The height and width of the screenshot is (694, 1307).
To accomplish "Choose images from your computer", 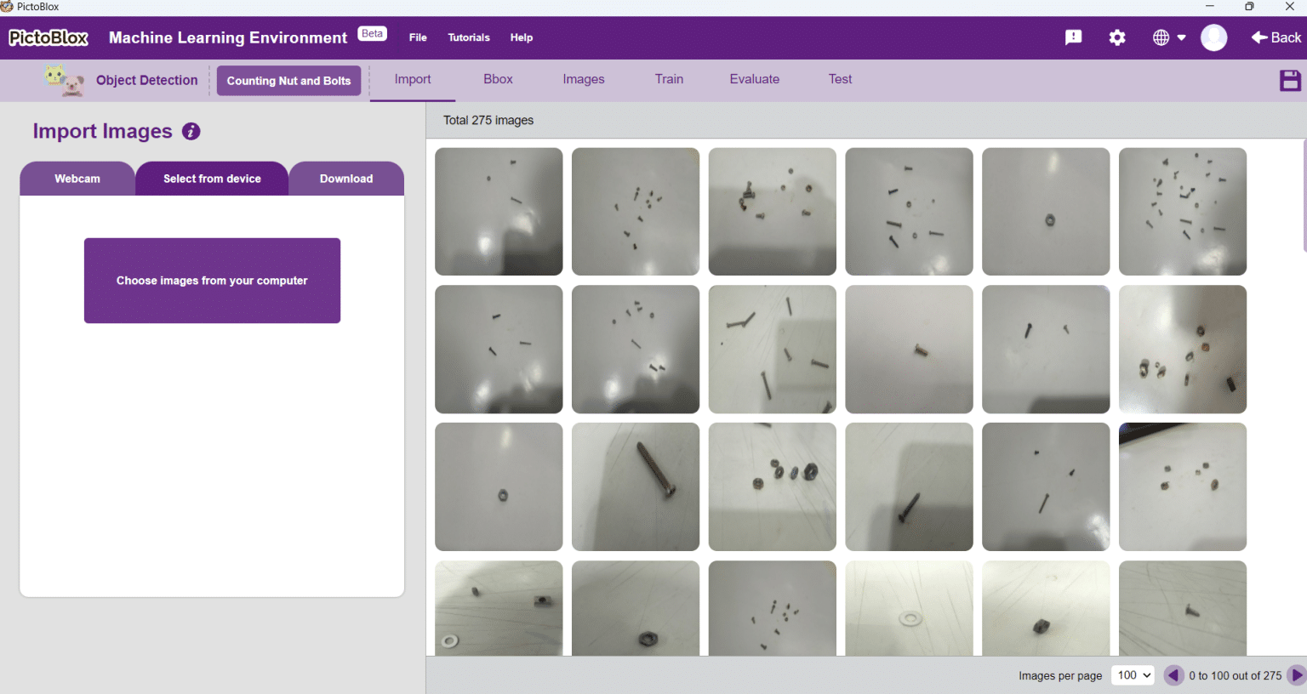I will (212, 281).
